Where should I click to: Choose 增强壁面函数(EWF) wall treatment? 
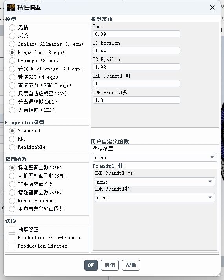12,192
